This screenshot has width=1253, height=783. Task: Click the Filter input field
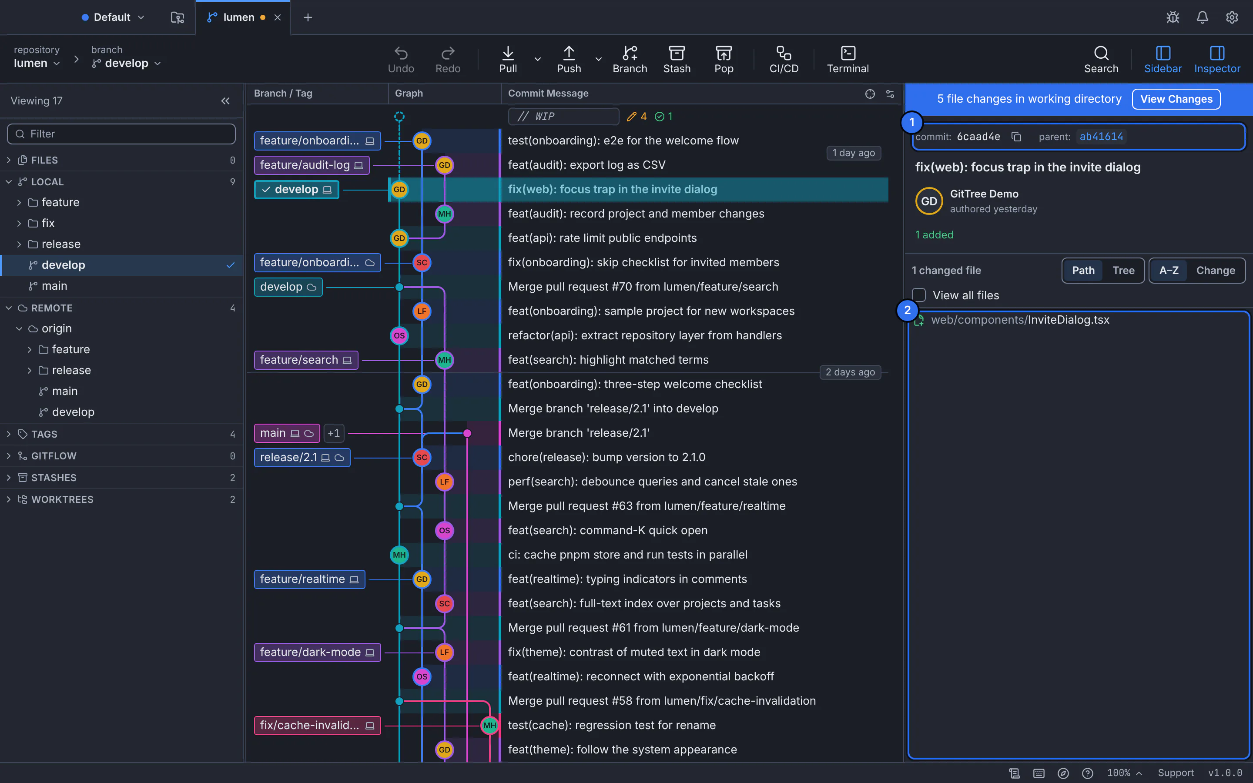[x=121, y=134]
